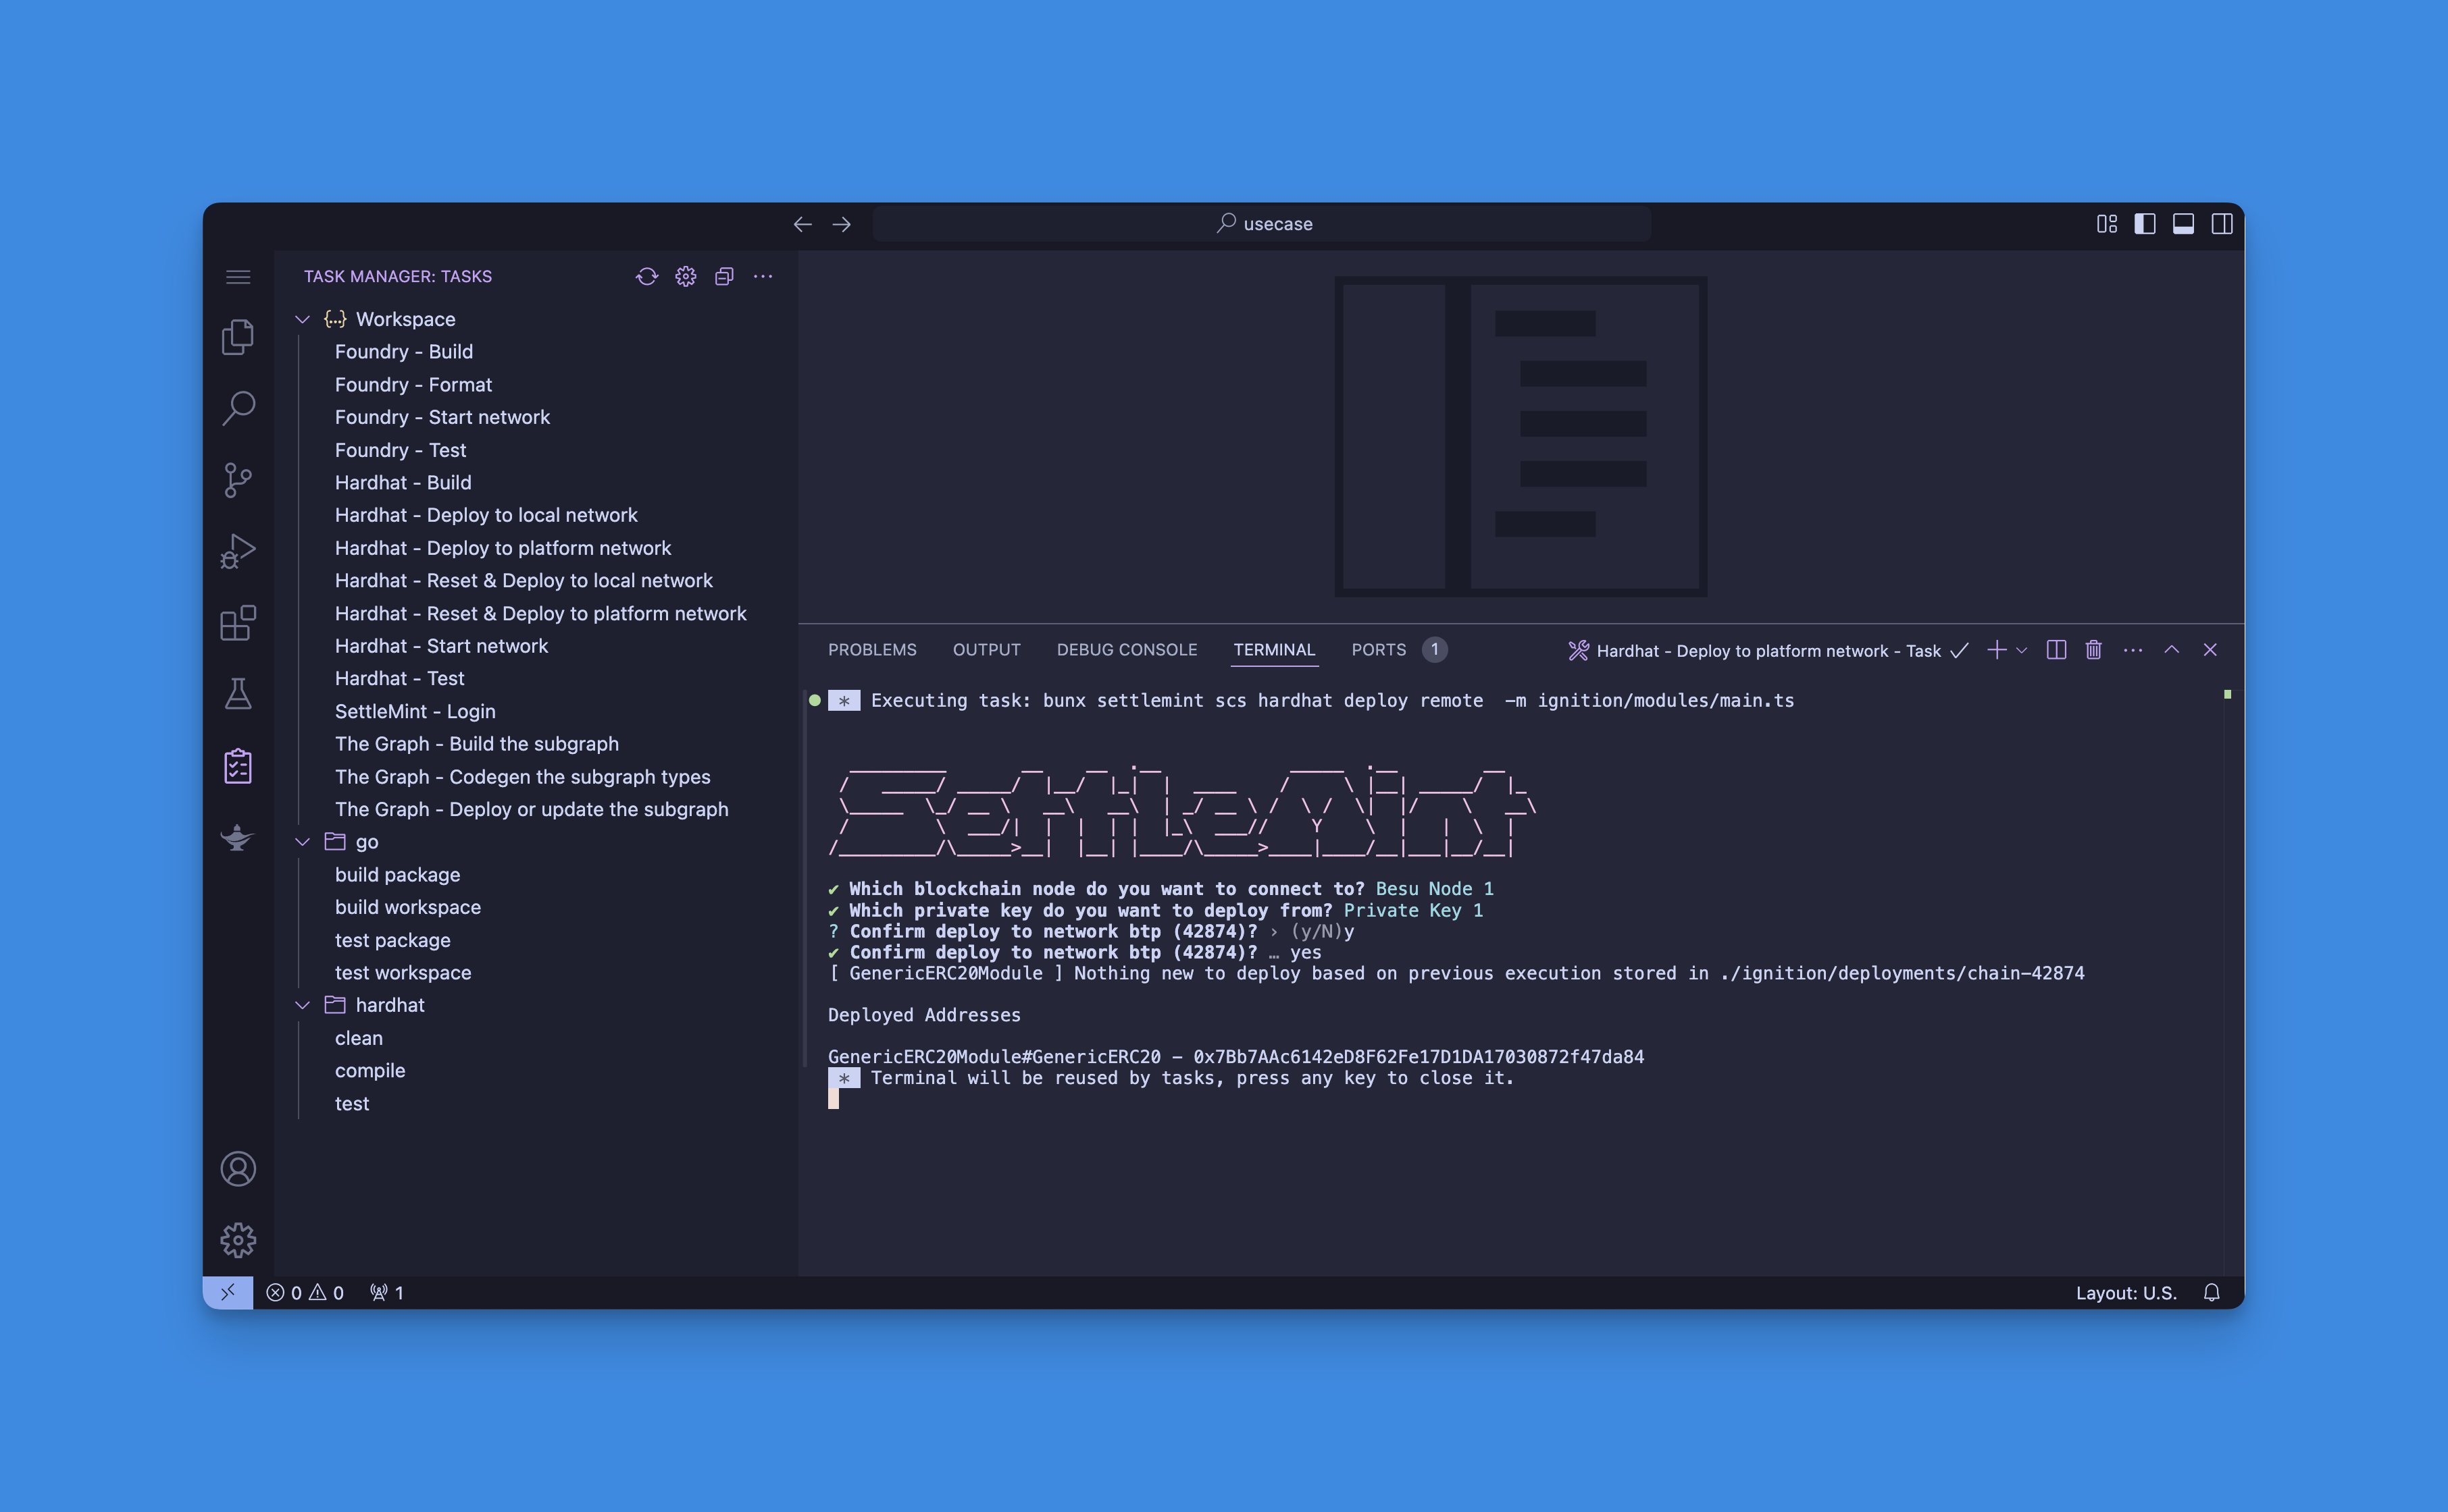The image size is (2448, 1512).
Task: Run the Hardhat - Start network task
Action: [x=441, y=646]
